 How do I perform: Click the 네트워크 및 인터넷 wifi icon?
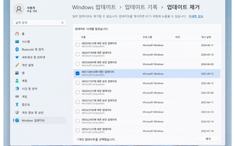coord(17,57)
